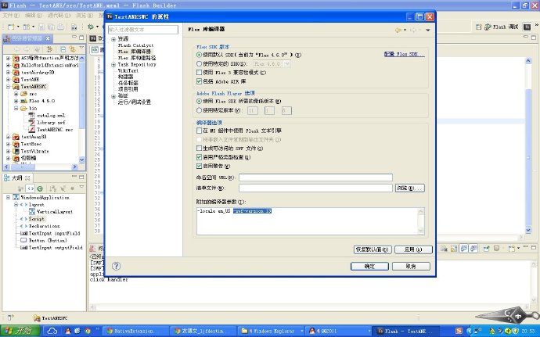Image resolution: width=540 pixels, height=337 pixels.
Task: Click the editor vertical scrollbar in Flash Builder
Action: [528, 145]
